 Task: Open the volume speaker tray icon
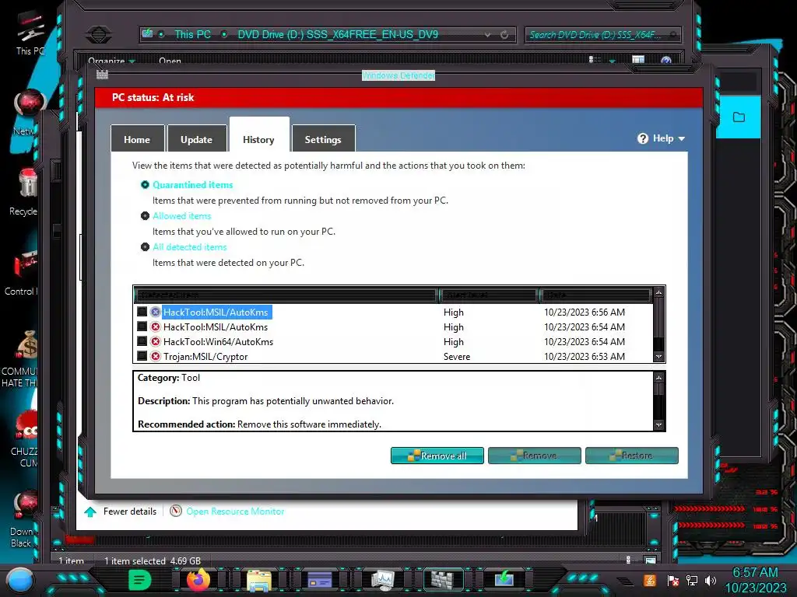click(x=711, y=580)
